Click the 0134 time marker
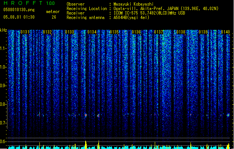This screenshot has width=234, height=149. [92, 32]
